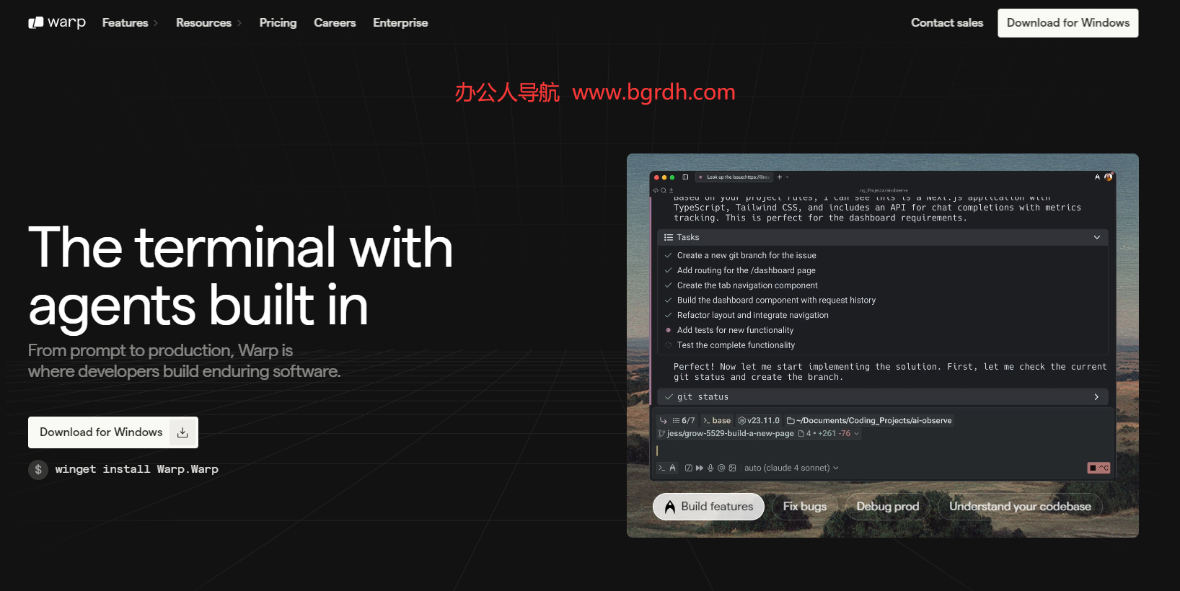The image size is (1180, 591).
Task: Click the Look up the issue terminal tab
Action: 734,177
